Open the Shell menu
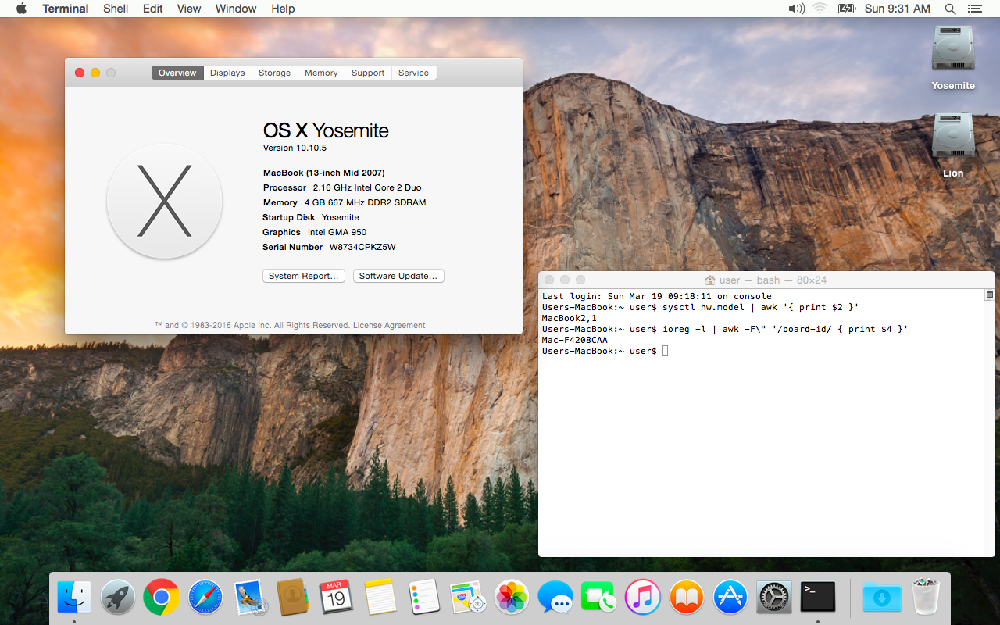1000x625 pixels. pyautogui.click(x=116, y=9)
